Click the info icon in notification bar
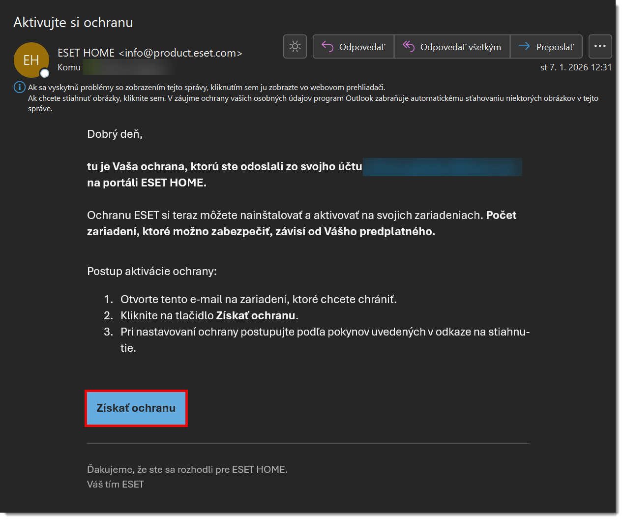Image resolution: width=623 pixels, height=520 pixels. 19,88
